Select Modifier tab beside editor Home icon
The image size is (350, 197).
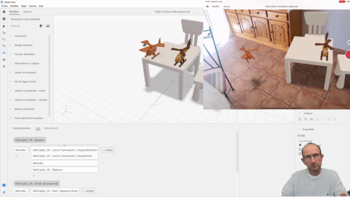pyautogui.click(x=14, y=11)
